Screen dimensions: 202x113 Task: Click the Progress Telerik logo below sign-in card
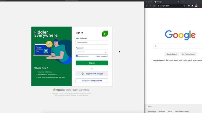pyautogui.click(x=71, y=90)
